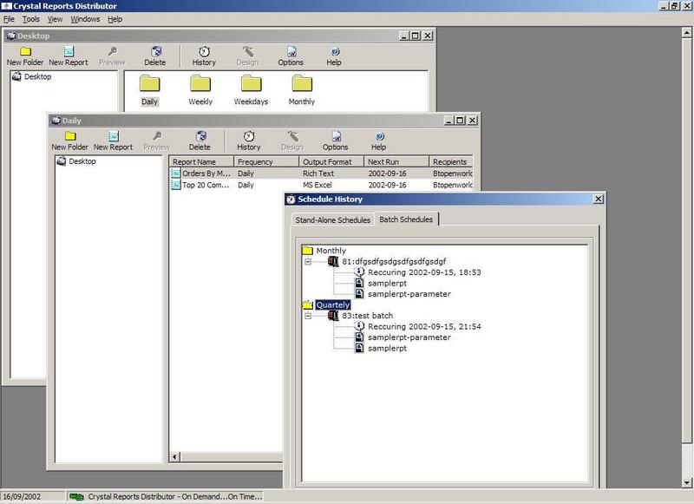The height and width of the screenshot is (504, 694).
Task: Sort by the Output Format column header
Action: 331,161
